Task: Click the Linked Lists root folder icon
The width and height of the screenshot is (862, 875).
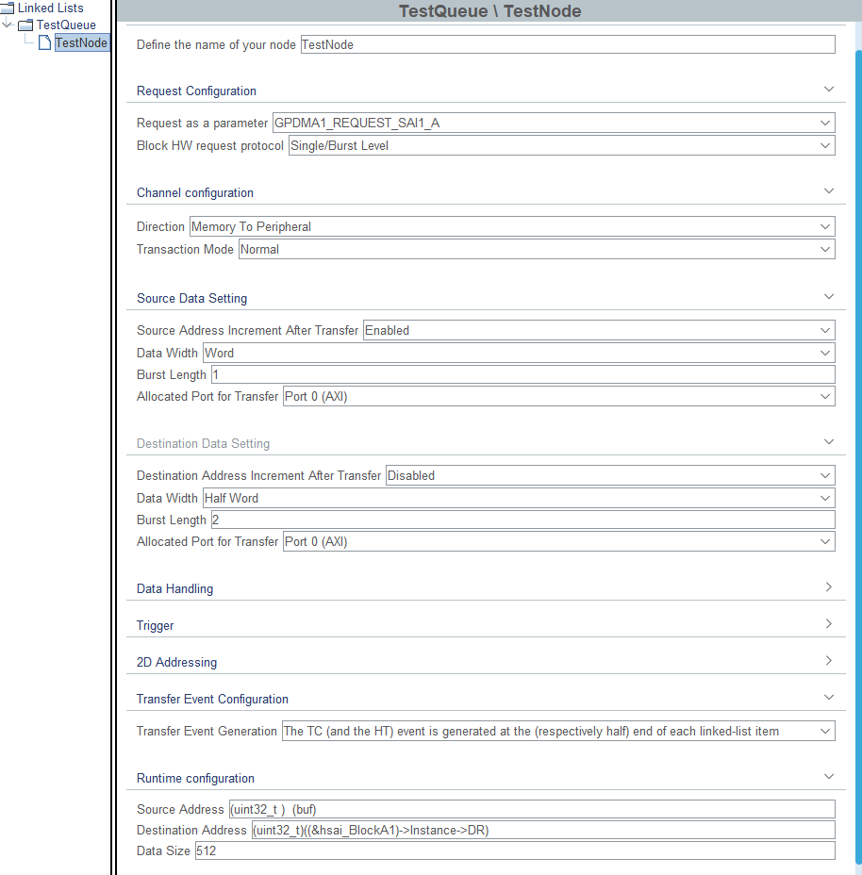Action: tap(7, 8)
